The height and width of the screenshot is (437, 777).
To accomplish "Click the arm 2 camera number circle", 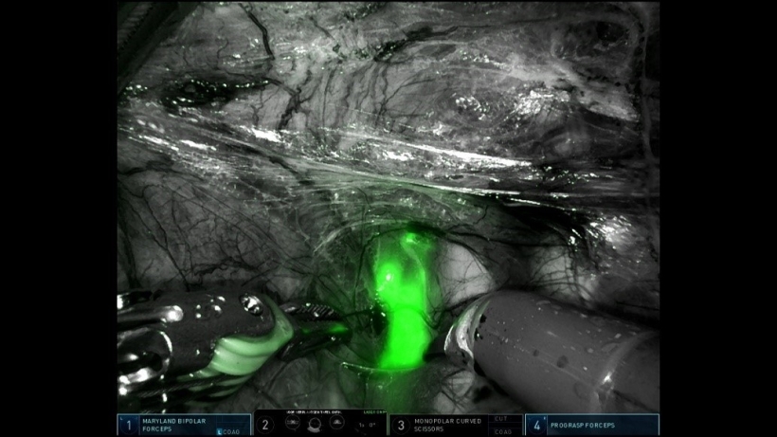I will (265, 426).
